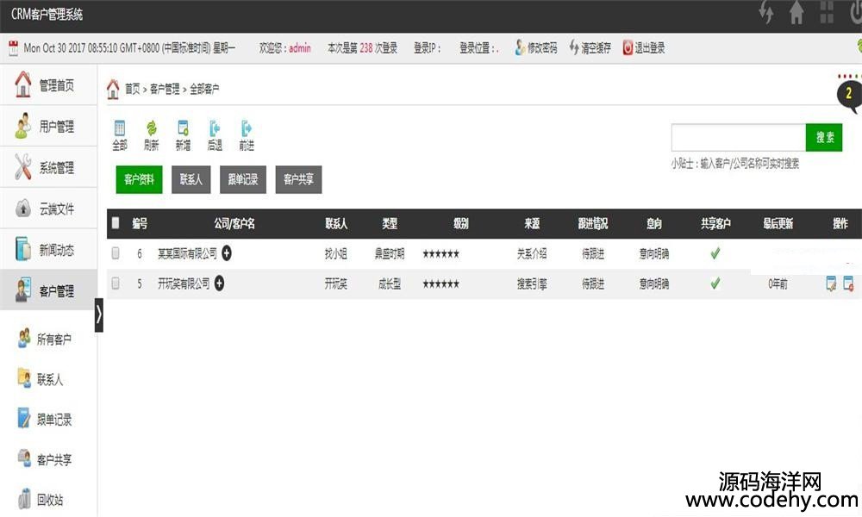Click the 公司/客户名 column header
862x517 pixels.
point(234,224)
